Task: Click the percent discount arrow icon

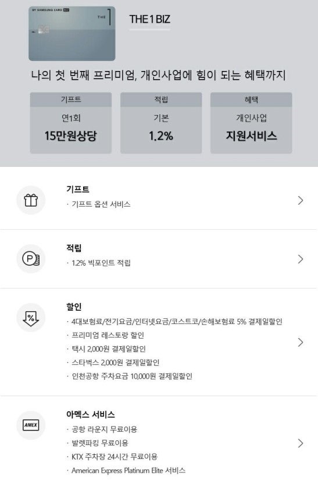Action: click(31, 317)
